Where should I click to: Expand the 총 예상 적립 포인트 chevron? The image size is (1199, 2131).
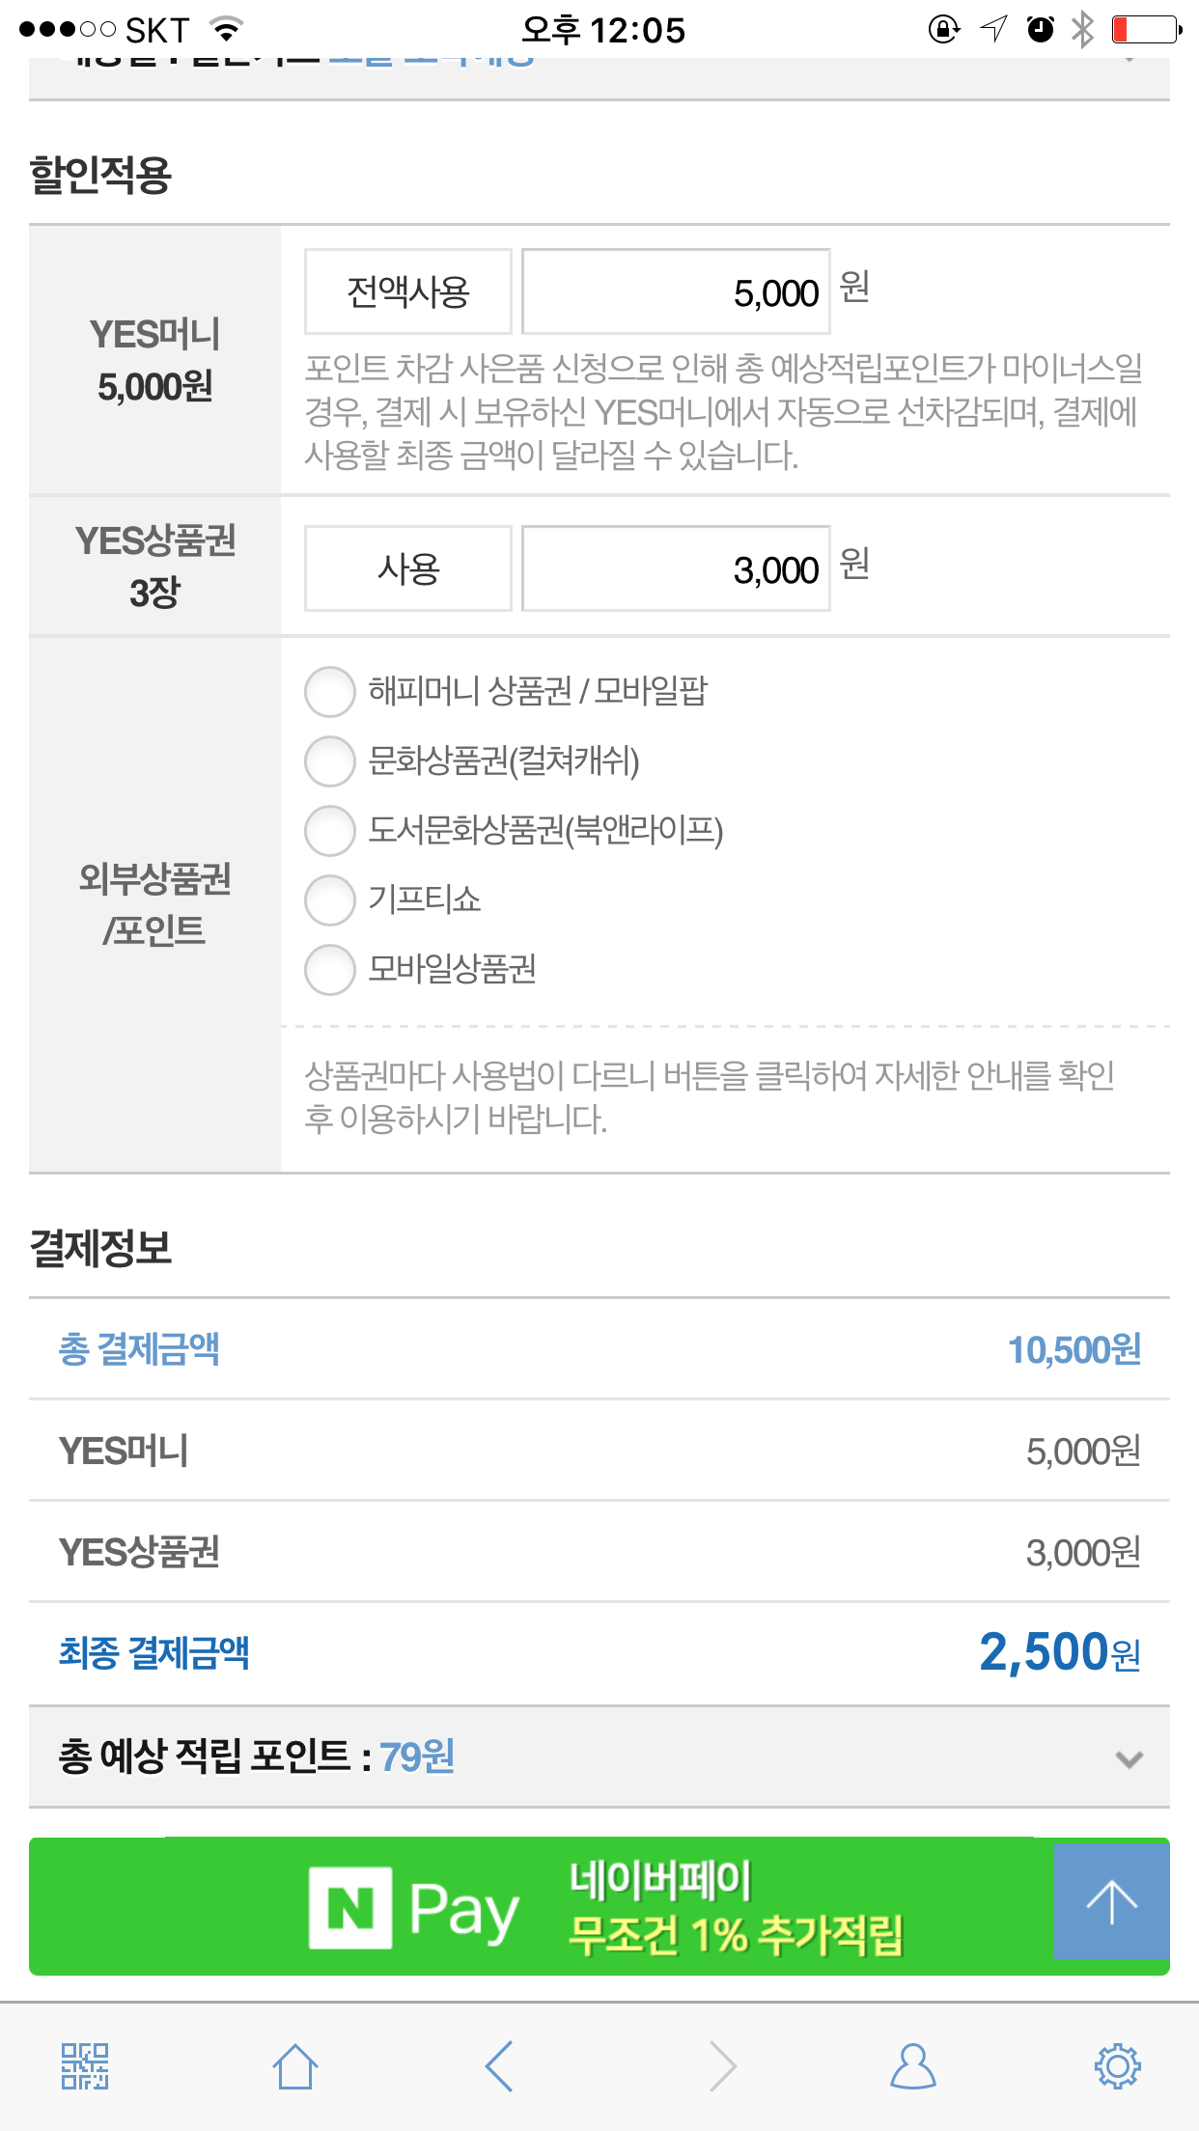point(1129,1758)
